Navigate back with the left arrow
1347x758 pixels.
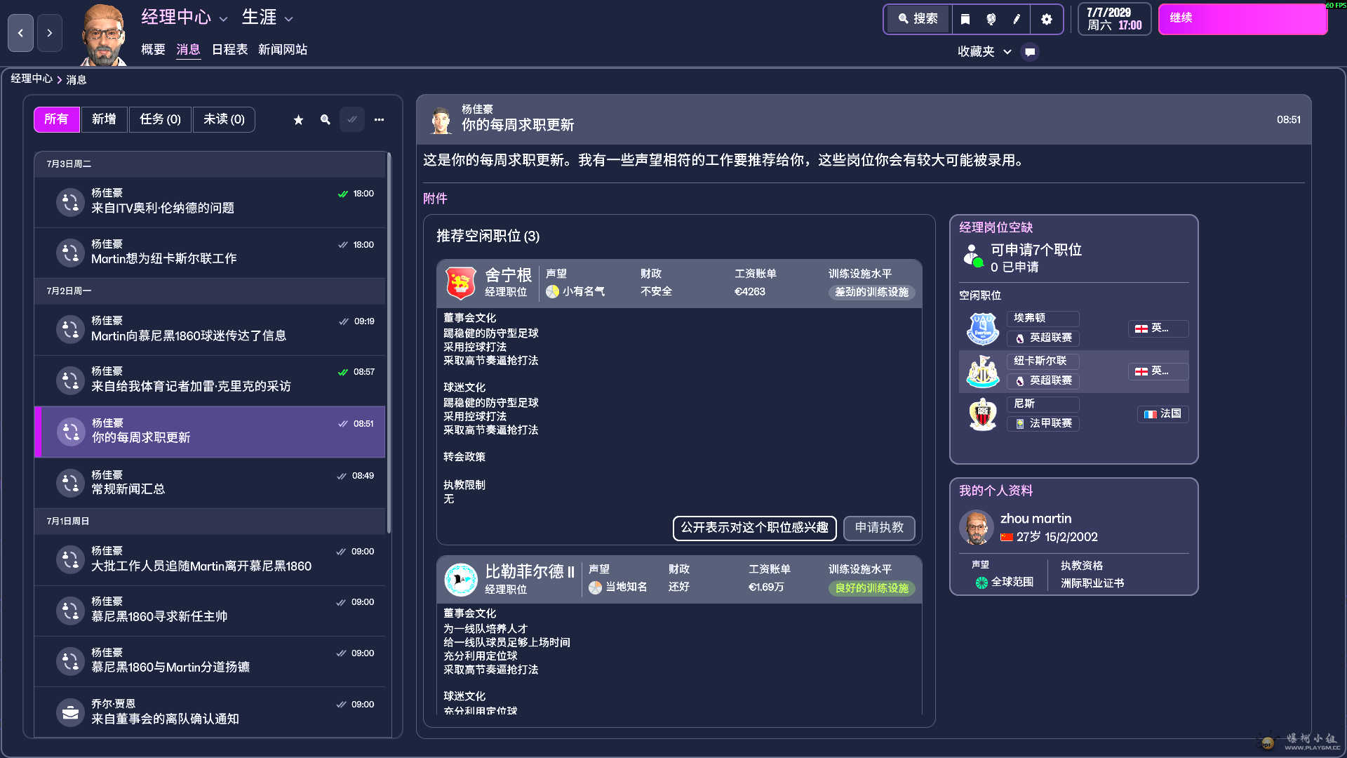coord(20,33)
